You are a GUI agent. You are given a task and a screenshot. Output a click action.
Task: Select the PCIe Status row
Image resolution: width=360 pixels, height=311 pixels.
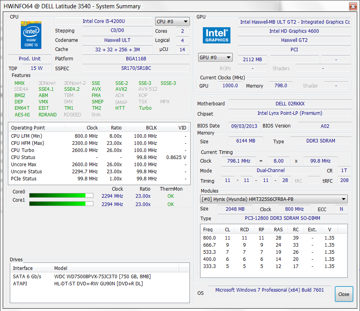coord(99,179)
